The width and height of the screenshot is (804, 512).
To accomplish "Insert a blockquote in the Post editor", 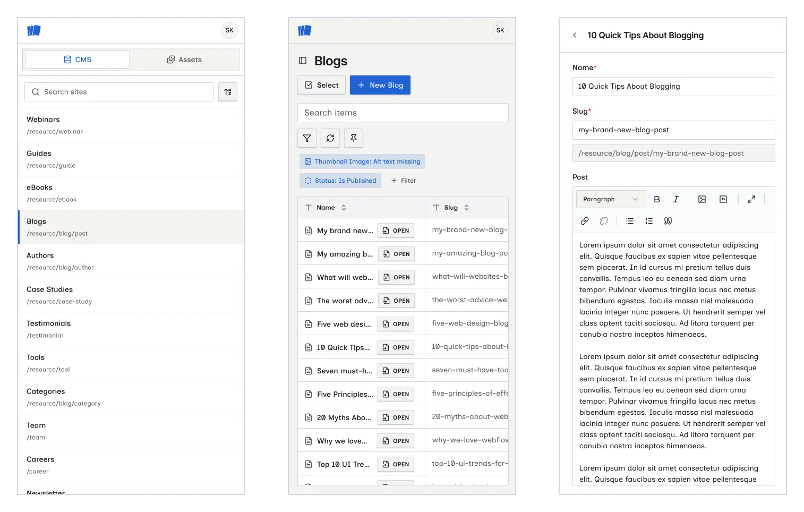I will [x=668, y=221].
